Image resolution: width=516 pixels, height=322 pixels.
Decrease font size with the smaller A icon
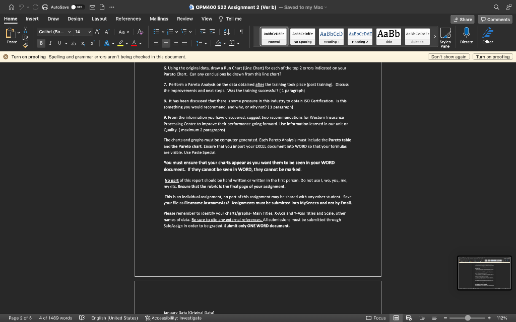[107, 32]
